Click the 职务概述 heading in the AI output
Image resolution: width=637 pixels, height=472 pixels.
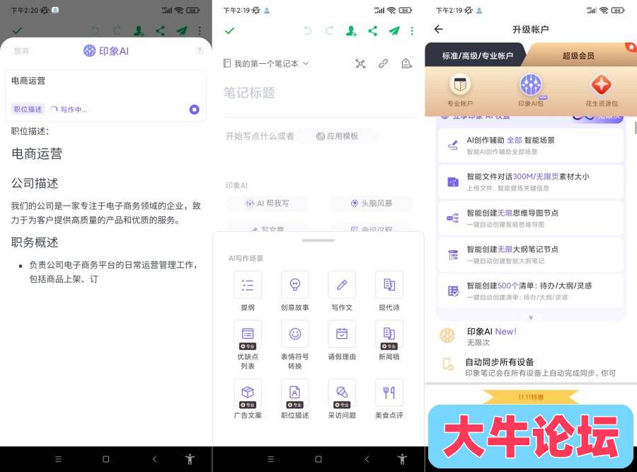click(35, 242)
